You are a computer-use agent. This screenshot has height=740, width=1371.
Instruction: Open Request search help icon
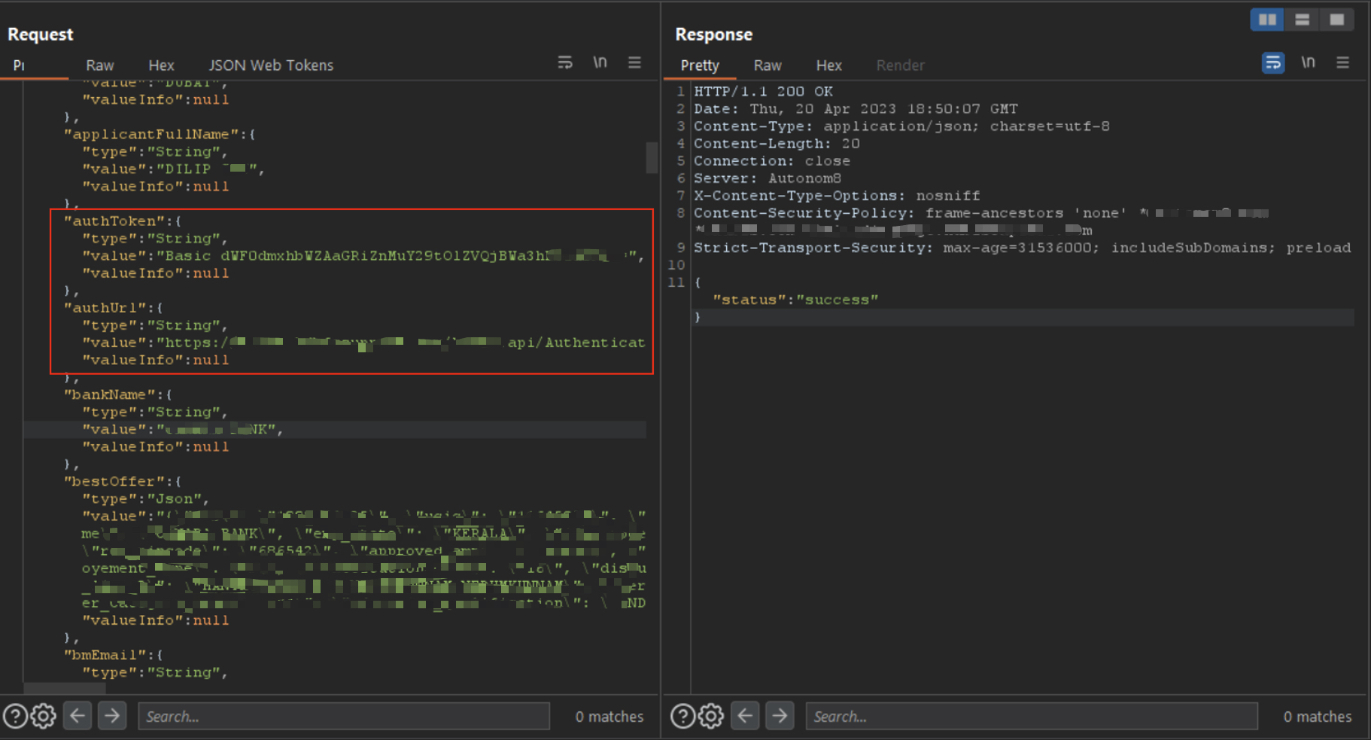click(x=15, y=716)
